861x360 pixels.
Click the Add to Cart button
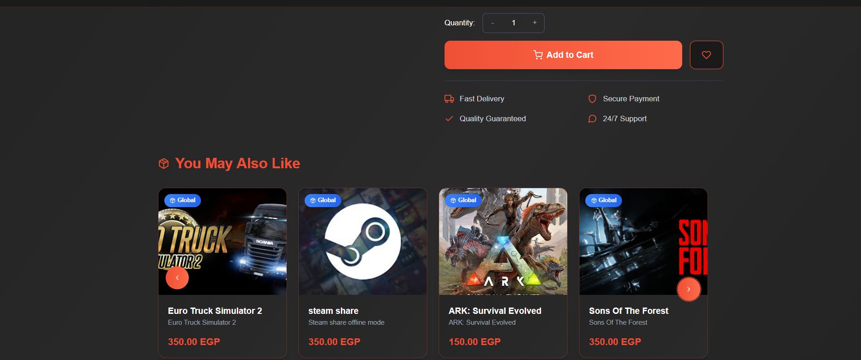click(563, 55)
